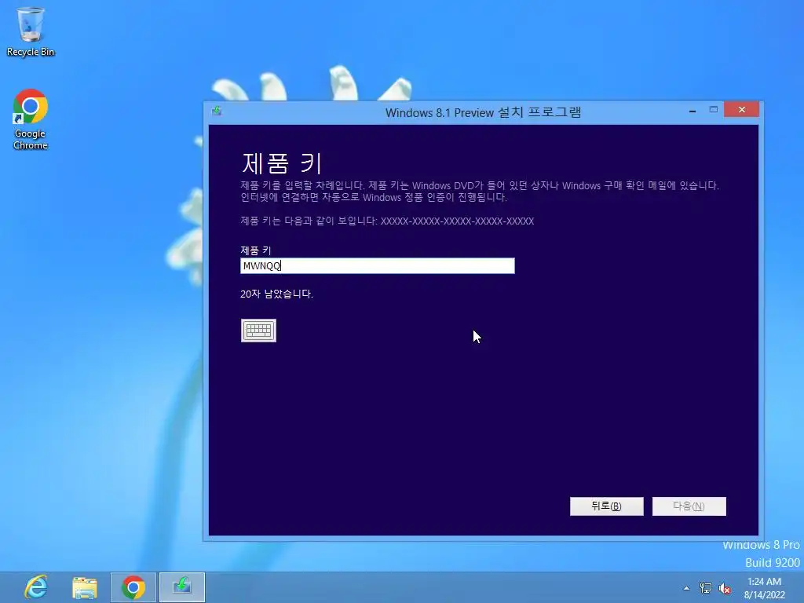Click the '20자 남았습니다.' remaining characters text
This screenshot has width=804, height=603.
pyautogui.click(x=276, y=294)
